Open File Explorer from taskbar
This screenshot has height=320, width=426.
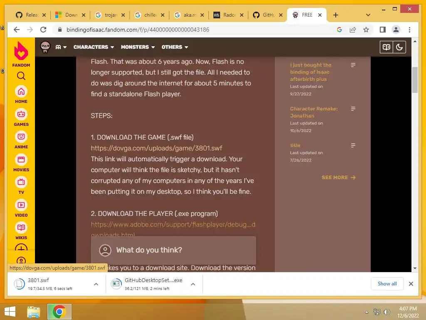click(33, 312)
